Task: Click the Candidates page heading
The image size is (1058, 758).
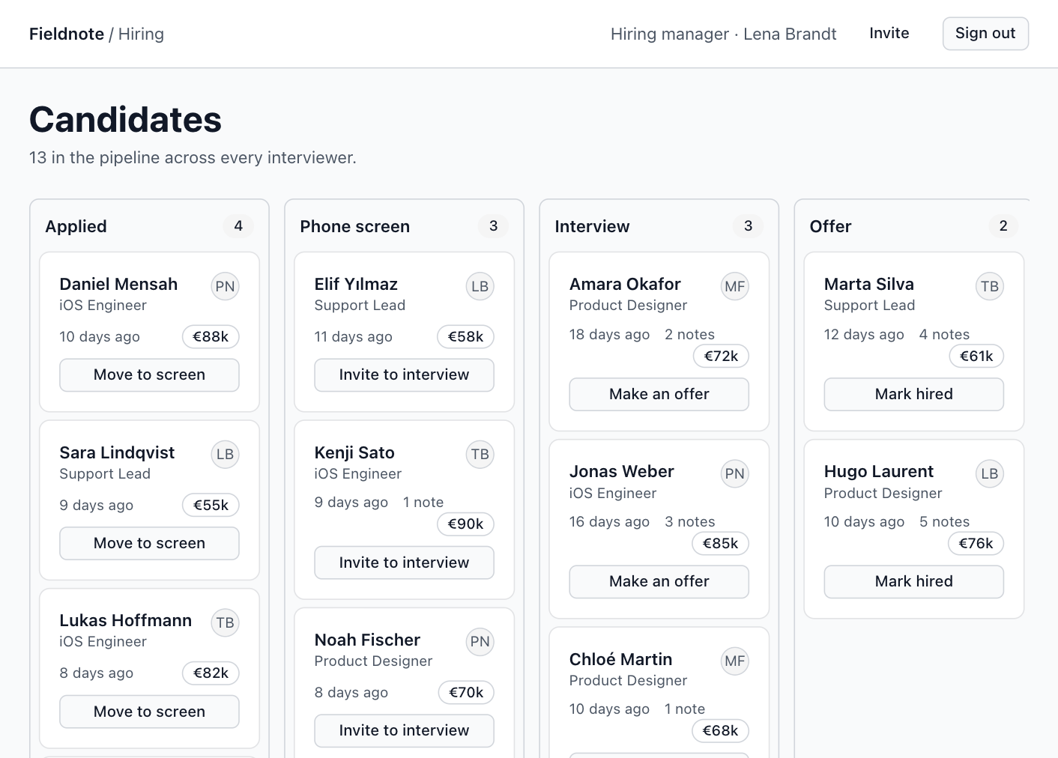Action: tap(125, 120)
